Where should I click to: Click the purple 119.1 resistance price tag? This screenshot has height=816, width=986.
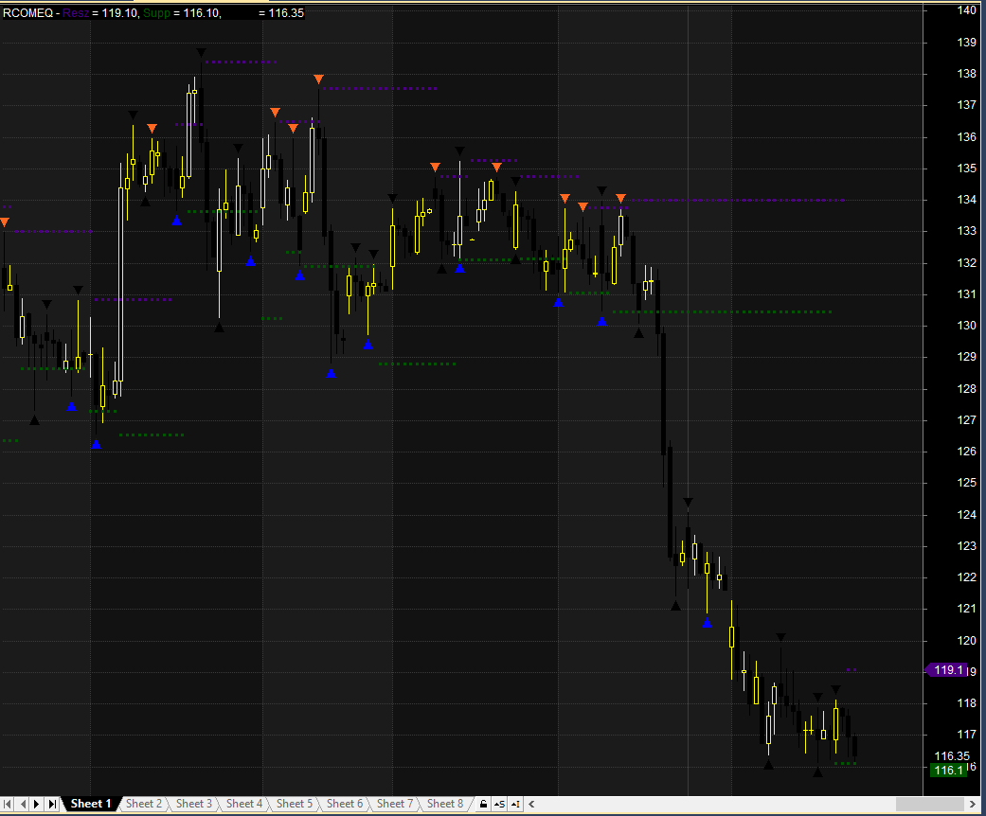pyautogui.click(x=947, y=670)
